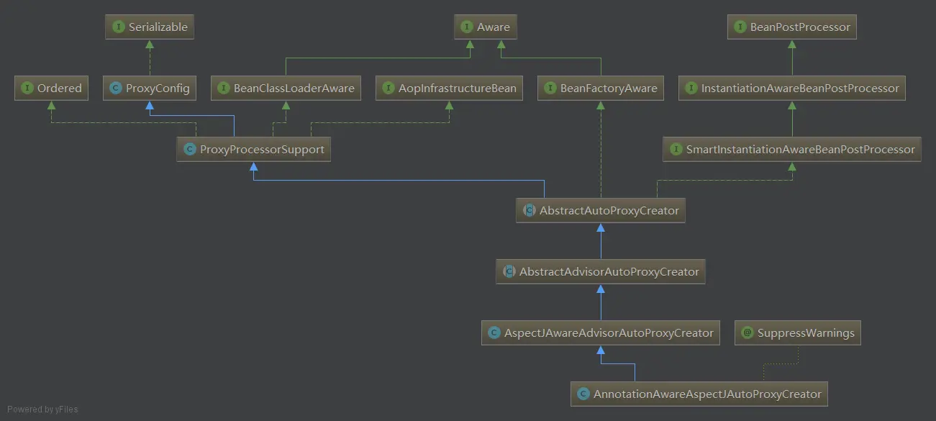Click the interface icon on Ordered node

tap(27, 89)
